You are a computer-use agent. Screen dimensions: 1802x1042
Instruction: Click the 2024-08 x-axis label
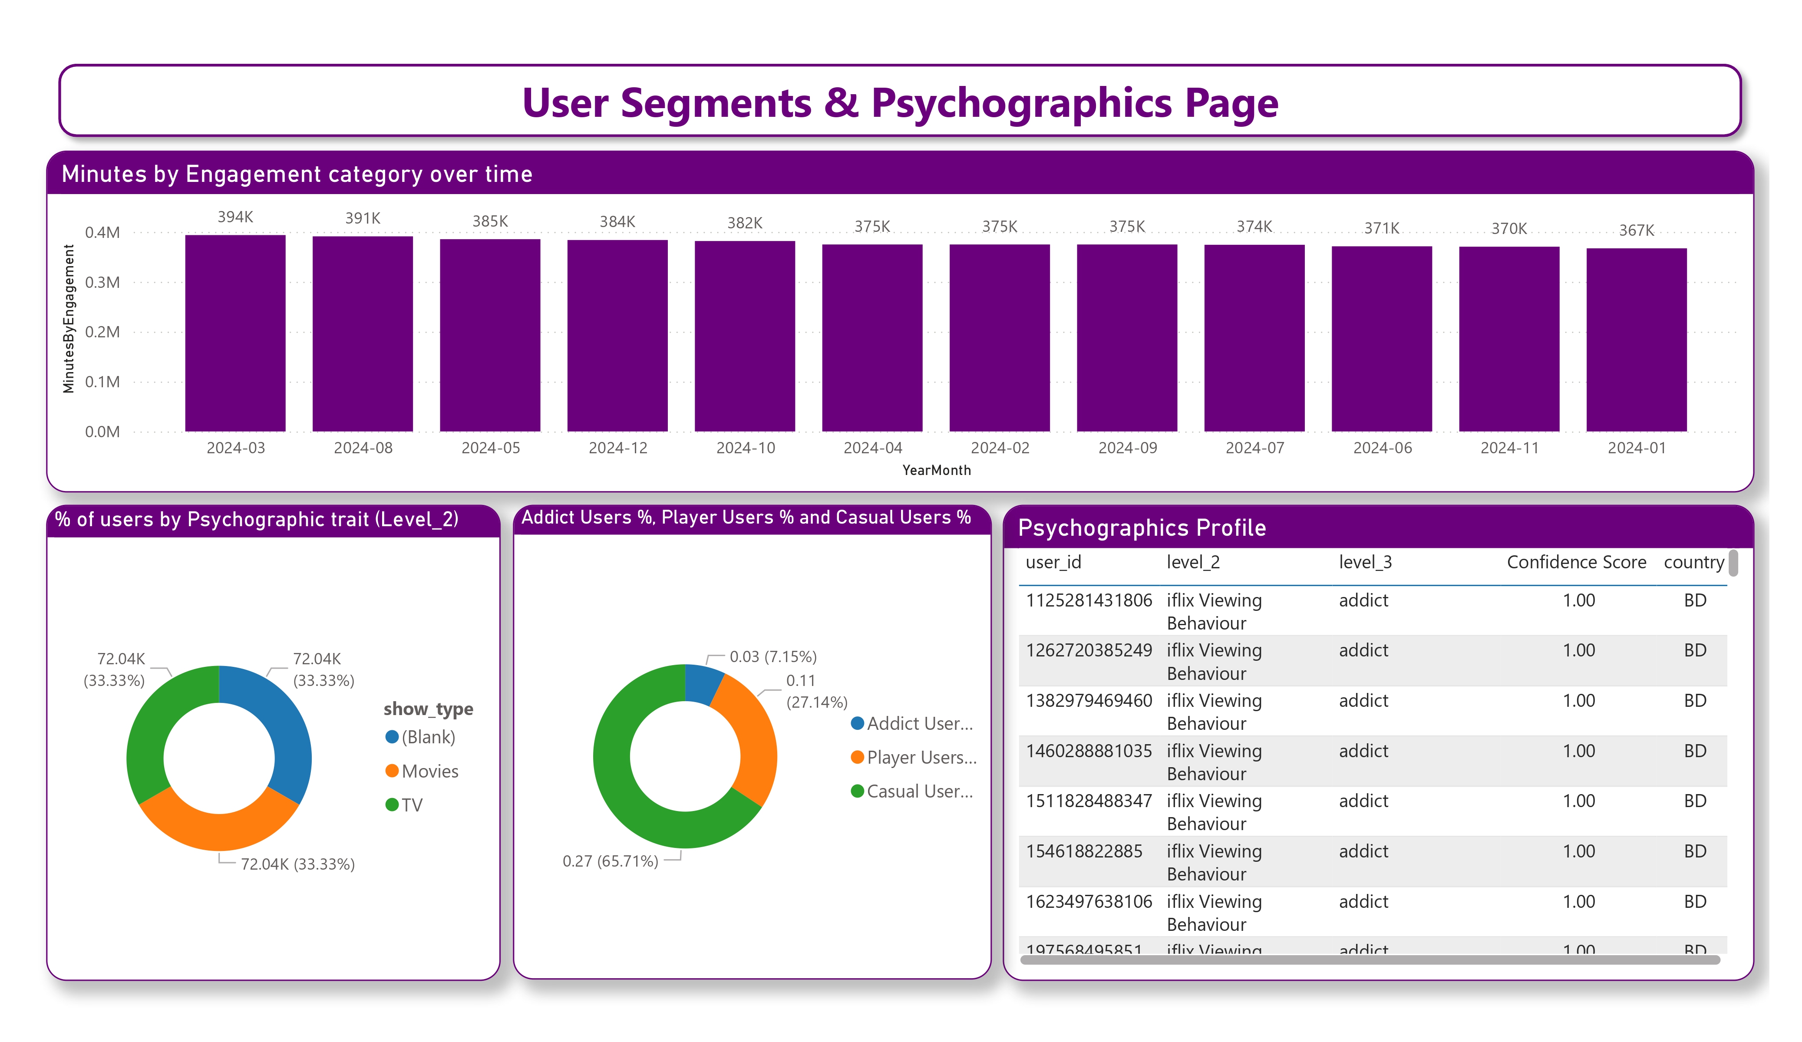pyautogui.click(x=363, y=448)
